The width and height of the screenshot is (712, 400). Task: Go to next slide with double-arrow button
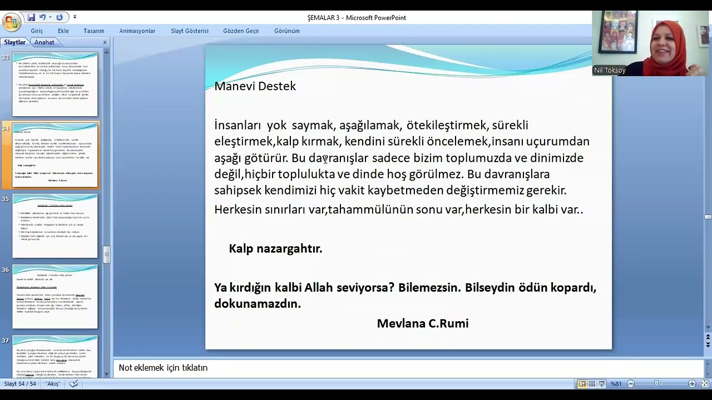[708, 344]
